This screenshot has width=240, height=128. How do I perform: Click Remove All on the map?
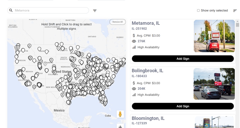point(117,22)
